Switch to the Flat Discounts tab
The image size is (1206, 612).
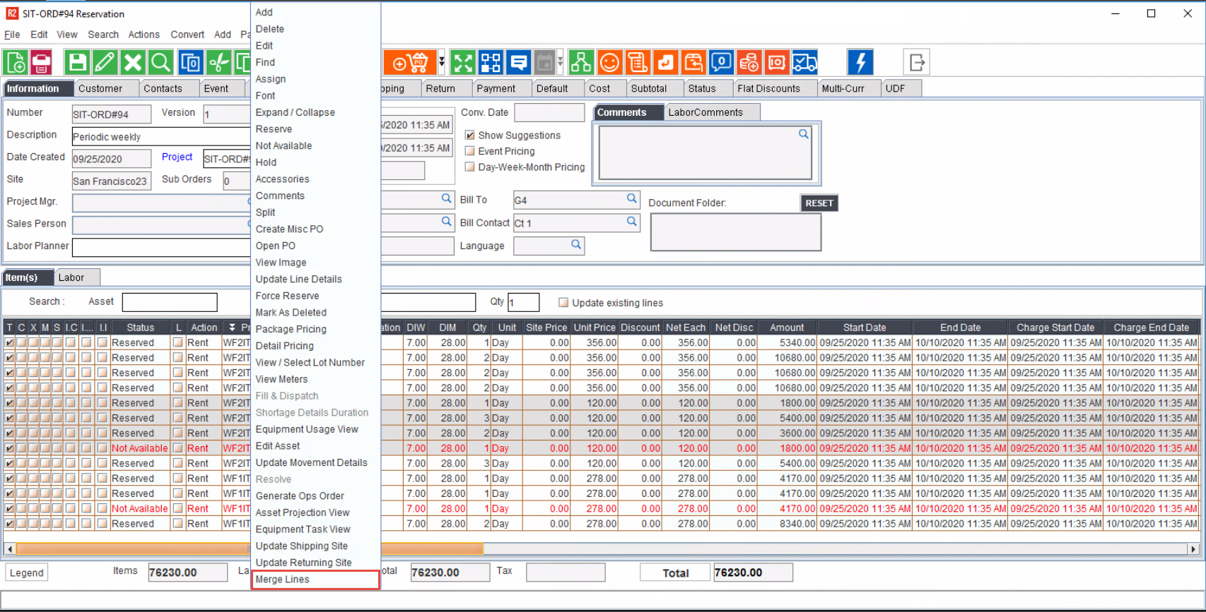pyautogui.click(x=768, y=88)
